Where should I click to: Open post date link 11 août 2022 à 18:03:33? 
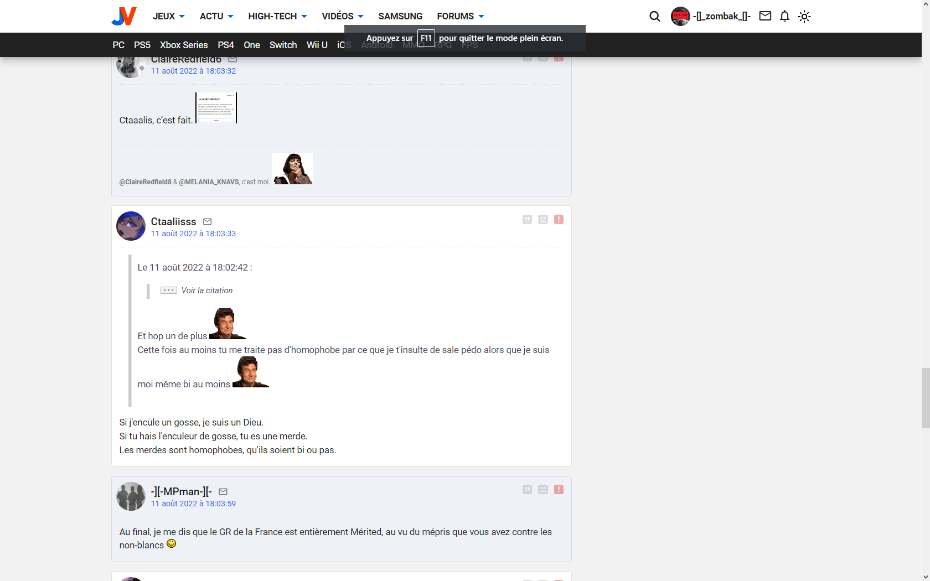point(193,234)
